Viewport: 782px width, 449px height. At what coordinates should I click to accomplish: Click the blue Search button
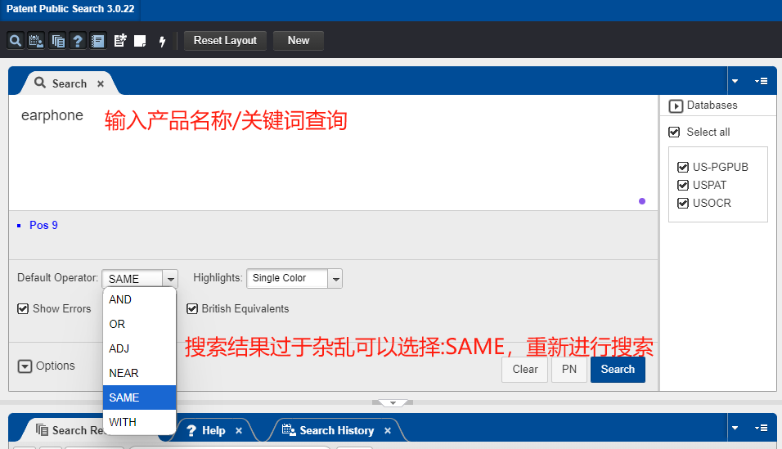click(x=618, y=369)
